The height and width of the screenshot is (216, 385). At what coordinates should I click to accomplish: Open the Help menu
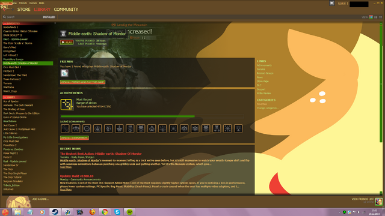pyautogui.click(x=42, y=3)
